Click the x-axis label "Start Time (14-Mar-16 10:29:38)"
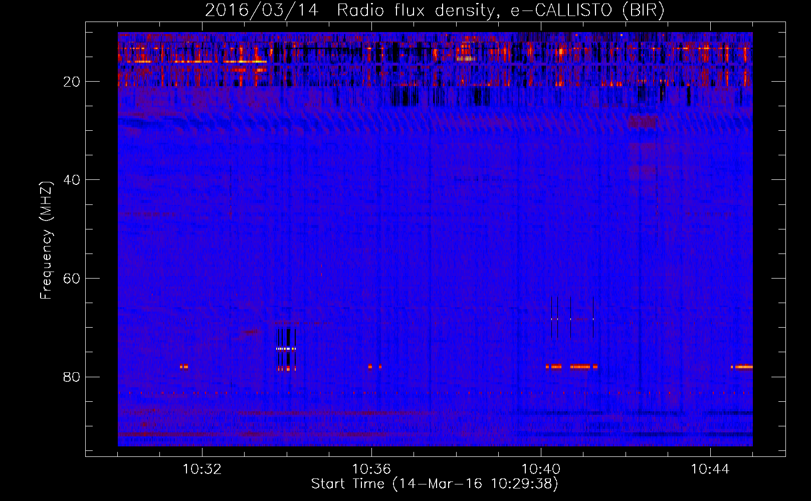811x501 pixels. coord(435,484)
